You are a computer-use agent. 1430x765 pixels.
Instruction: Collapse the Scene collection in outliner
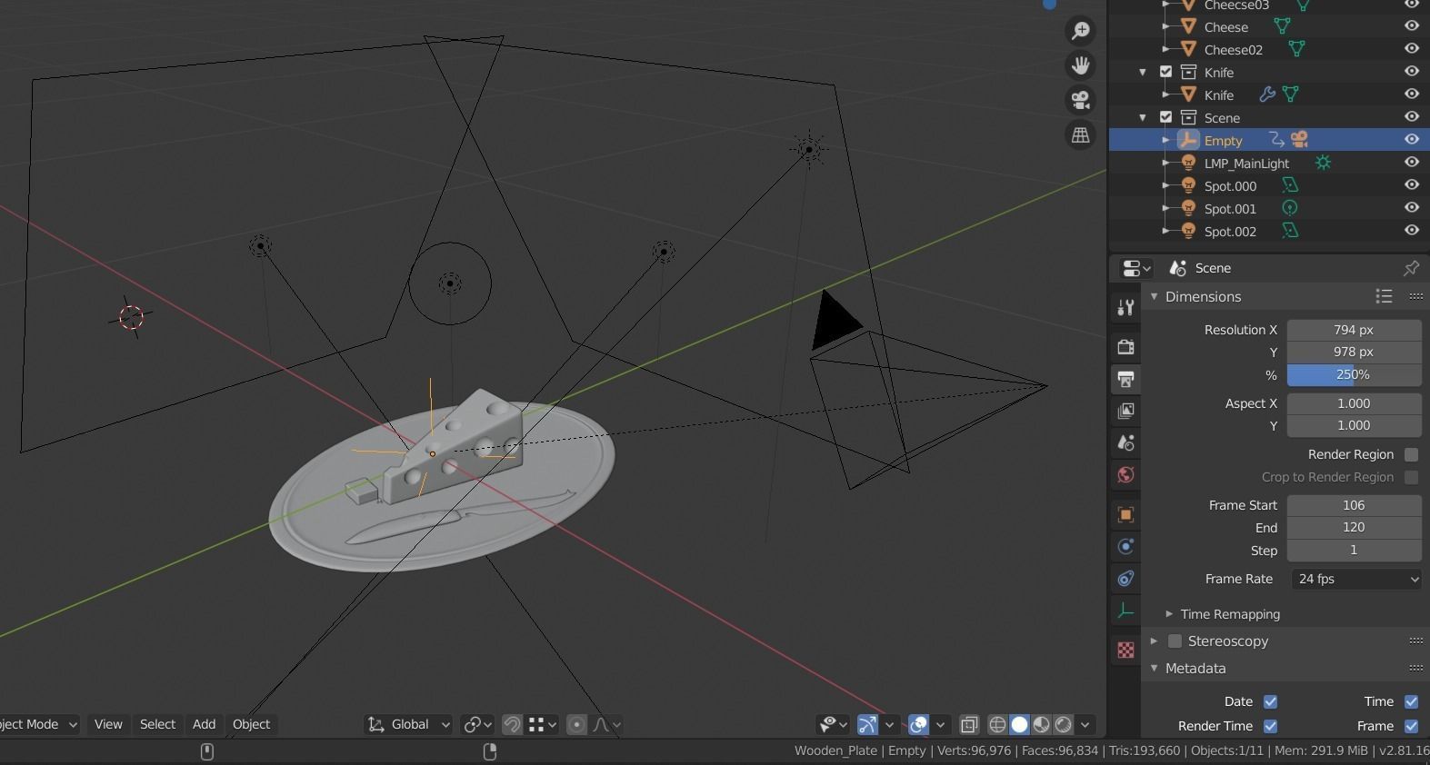[1143, 117]
